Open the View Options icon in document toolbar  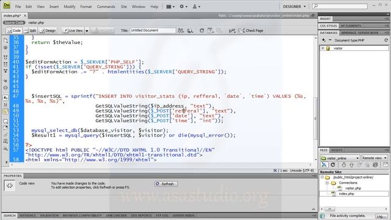point(210,31)
